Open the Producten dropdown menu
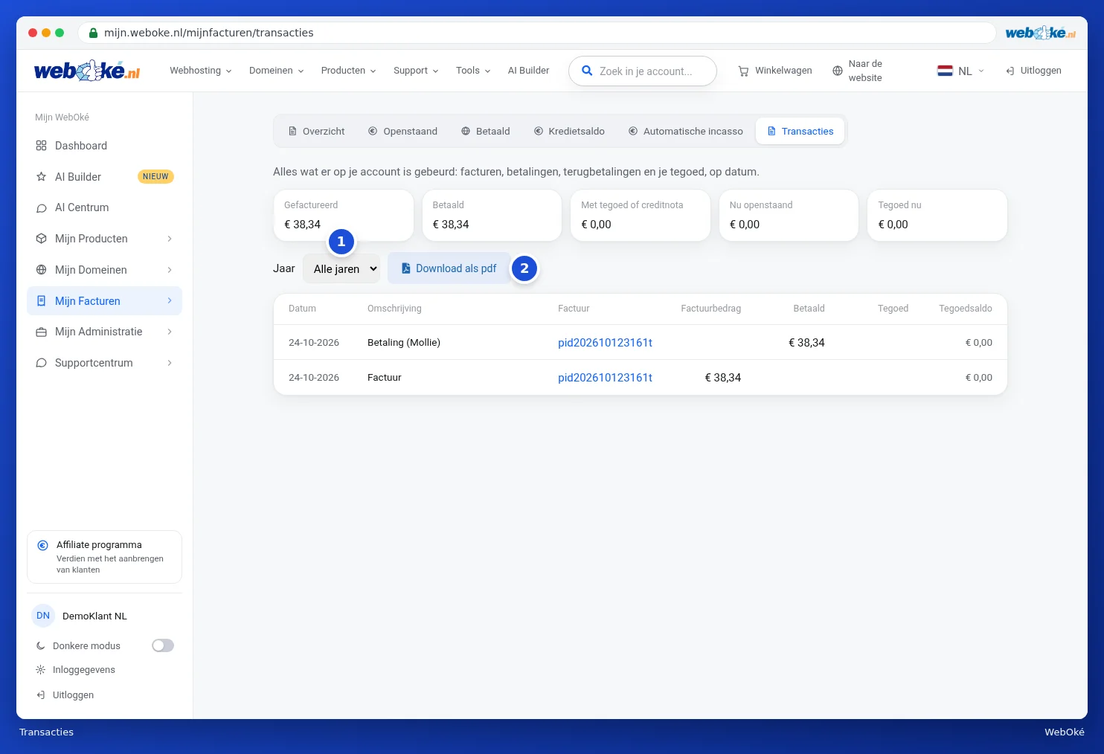Viewport: 1104px width, 754px height. click(348, 71)
